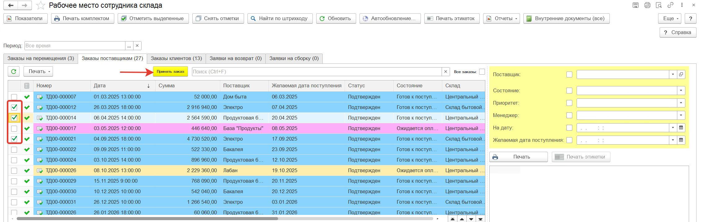Check the box for order ТД00-000007
Image resolution: width=703 pixels, height=222 pixels.
click(14, 97)
